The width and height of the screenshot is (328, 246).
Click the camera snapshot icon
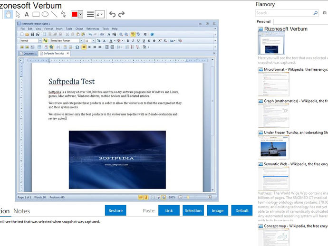[x=325, y=13]
